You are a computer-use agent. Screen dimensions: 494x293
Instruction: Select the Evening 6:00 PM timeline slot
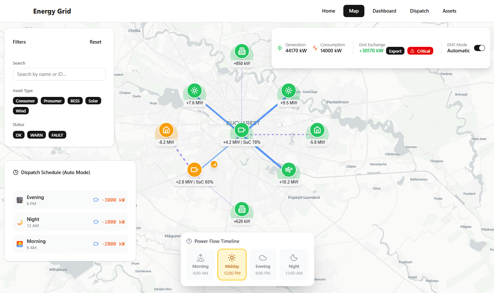point(263,264)
